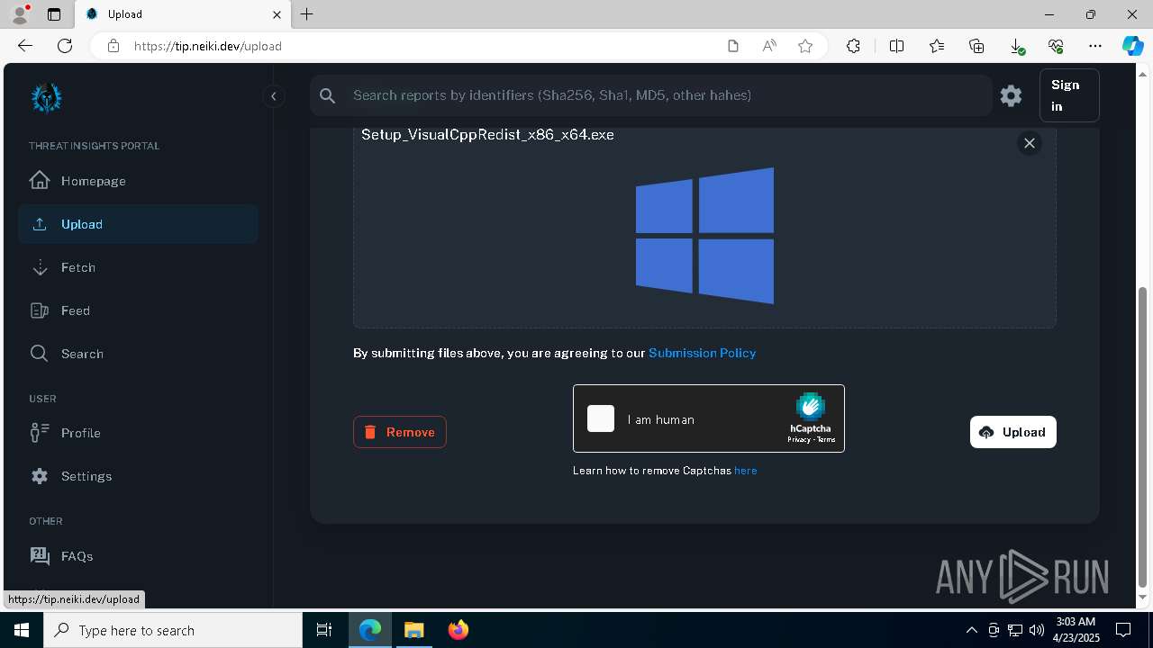Go to the Feed section
The image size is (1153, 648).
tap(138, 310)
